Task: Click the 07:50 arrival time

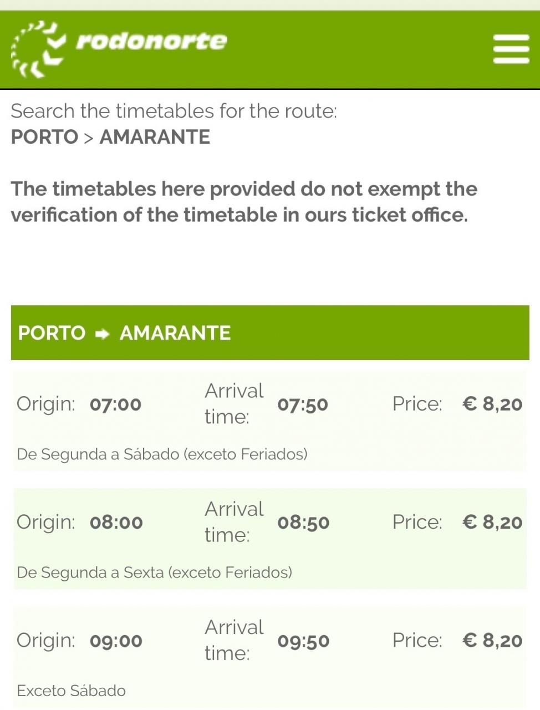Action: [x=303, y=404]
